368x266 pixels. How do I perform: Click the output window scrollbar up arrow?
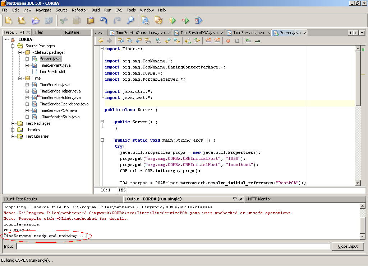[362, 206]
